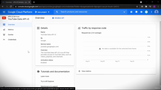Click the 'YouTube Data API v3' name value

(x=48, y=34)
